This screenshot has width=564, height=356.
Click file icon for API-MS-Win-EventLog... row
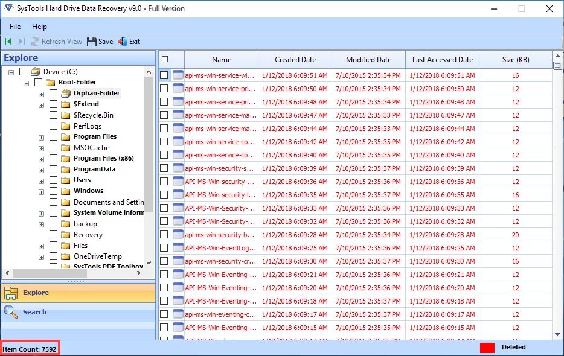[178, 248]
